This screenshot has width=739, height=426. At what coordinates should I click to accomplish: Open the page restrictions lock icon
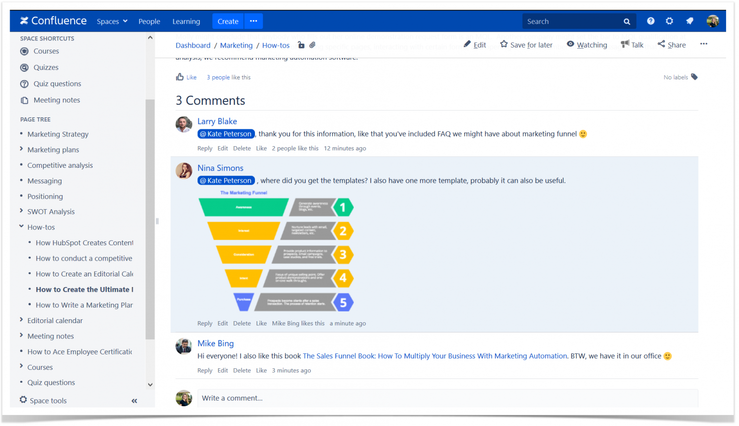(301, 45)
